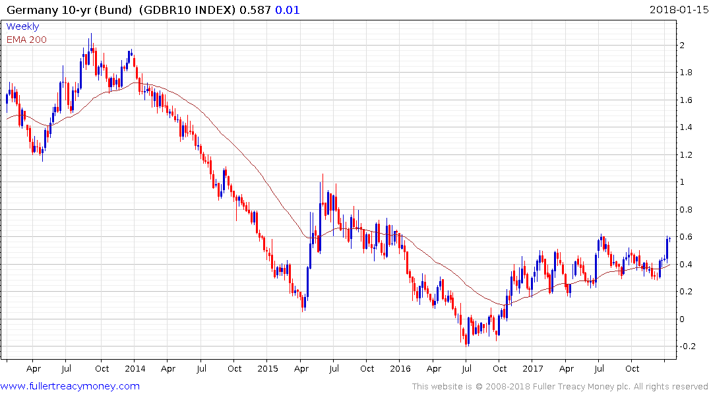Click the x-axis label '2015'
The height and width of the screenshot is (396, 709).
[268, 368]
